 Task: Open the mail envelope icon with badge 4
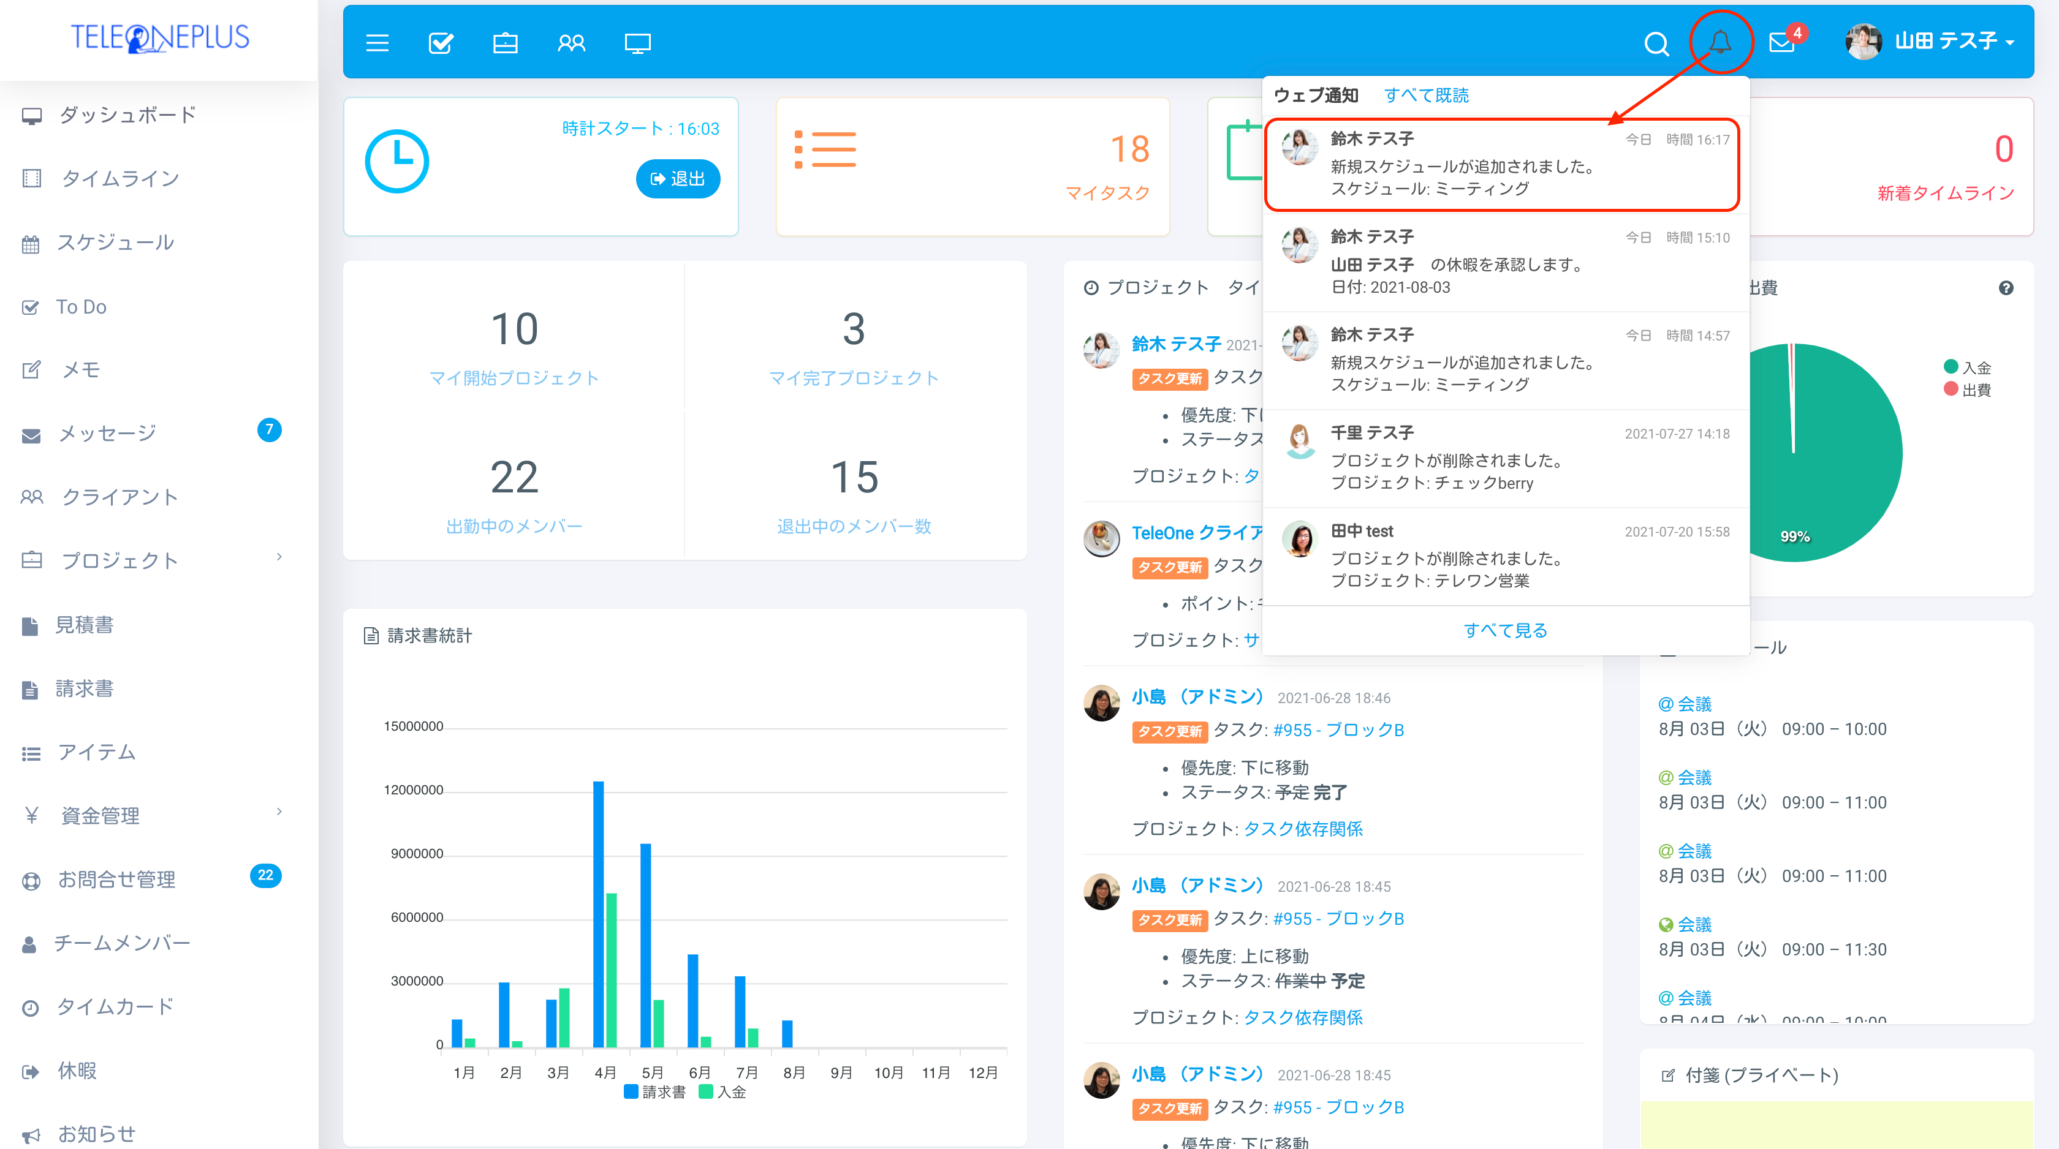tap(1781, 42)
